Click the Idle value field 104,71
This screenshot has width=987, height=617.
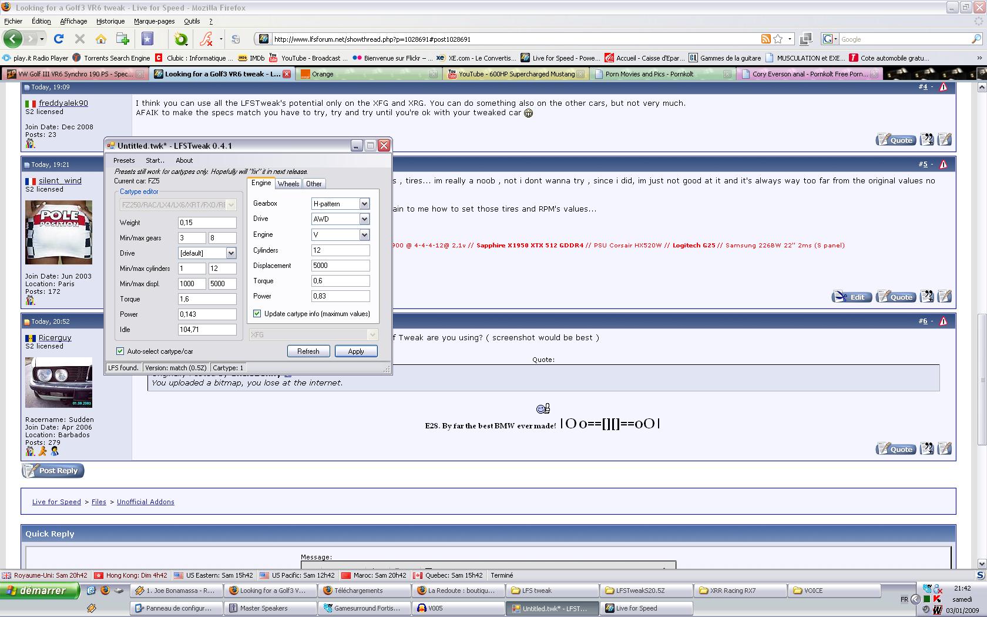point(207,330)
